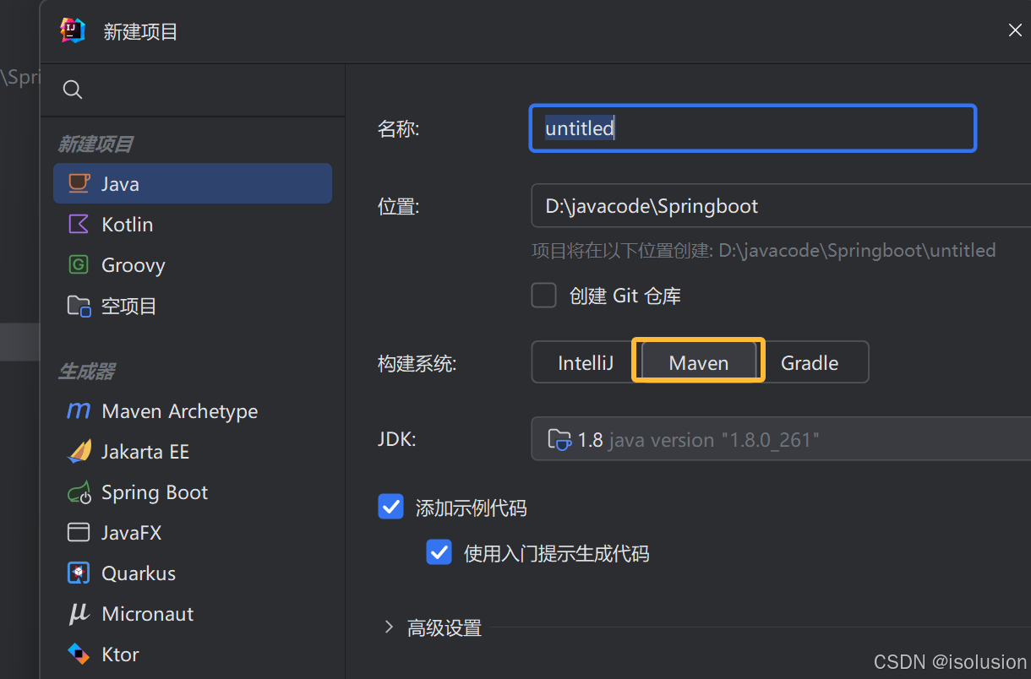Click the 名称 field containing untitled
Viewport: 1031px width, 679px height.
tap(753, 128)
